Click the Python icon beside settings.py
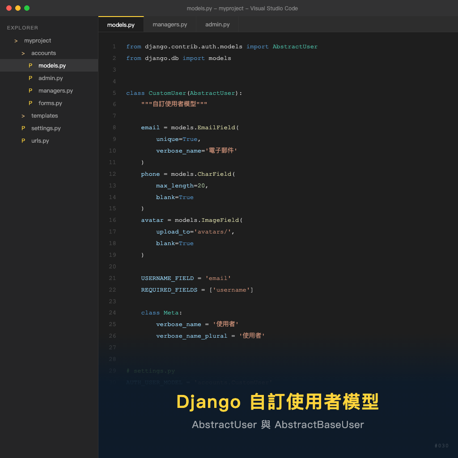Image resolution: width=458 pixels, height=458 pixels. click(23, 128)
